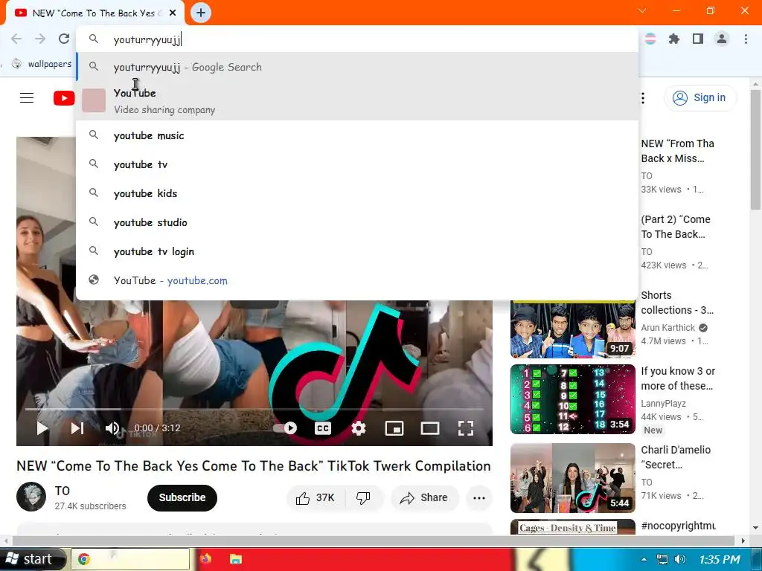The width and height of the screenshot is (762, 571).
Task: Open the LannyPlayz 3:54 video thumbnail
Action: [573, 399]
